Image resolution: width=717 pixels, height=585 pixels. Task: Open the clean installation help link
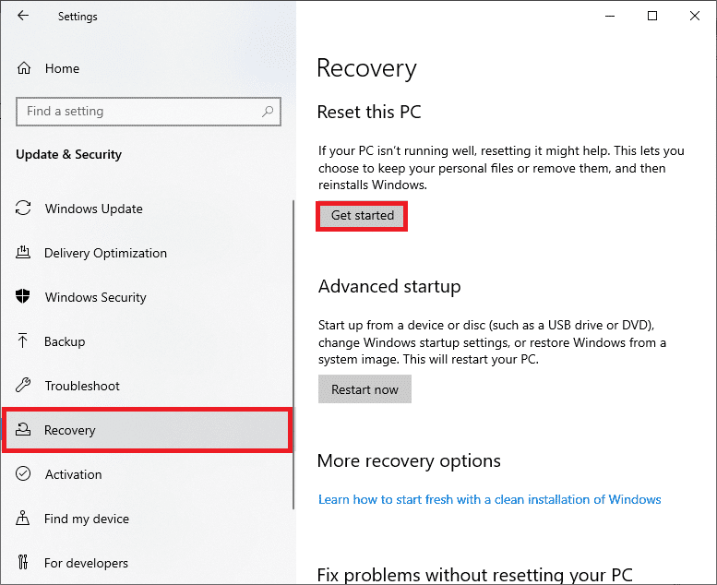tap(489, 499)
